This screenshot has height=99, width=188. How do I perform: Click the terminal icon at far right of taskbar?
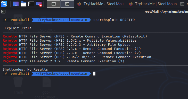182,4
